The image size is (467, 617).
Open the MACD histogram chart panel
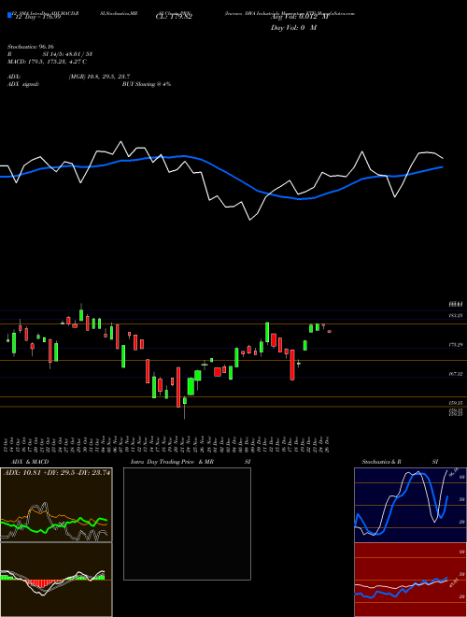(56, 580)
